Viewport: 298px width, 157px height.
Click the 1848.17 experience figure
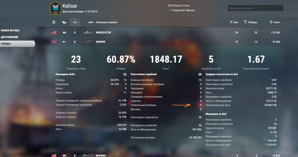click(166, 59)
